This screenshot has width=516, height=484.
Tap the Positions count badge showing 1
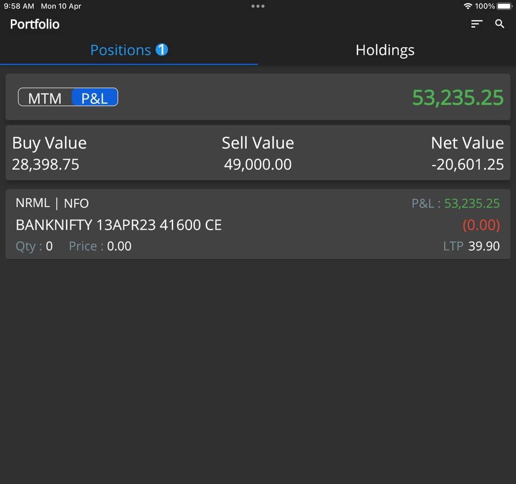point(162,49)
